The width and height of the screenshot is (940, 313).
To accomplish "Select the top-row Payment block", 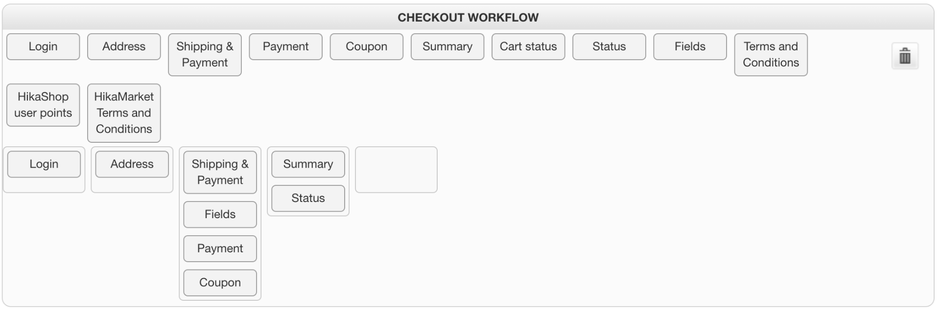I will (285, 47).
